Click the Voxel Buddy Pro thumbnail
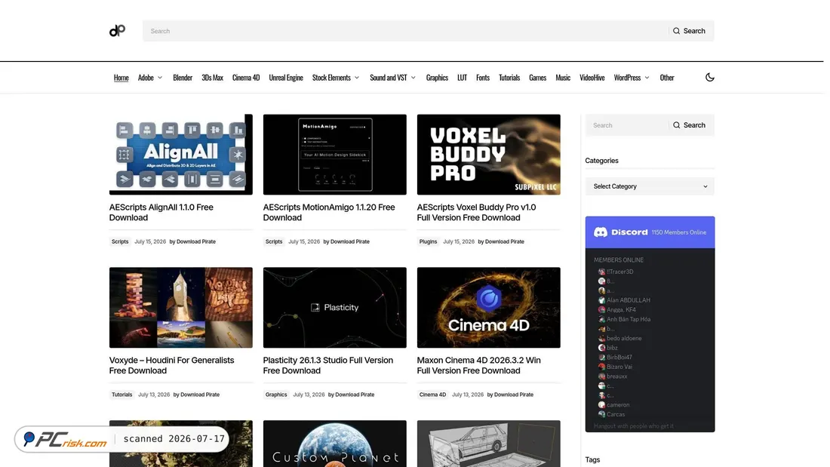The width and height of the screenshot is (830, 467). pyautogui.click(x=489, y=155)
